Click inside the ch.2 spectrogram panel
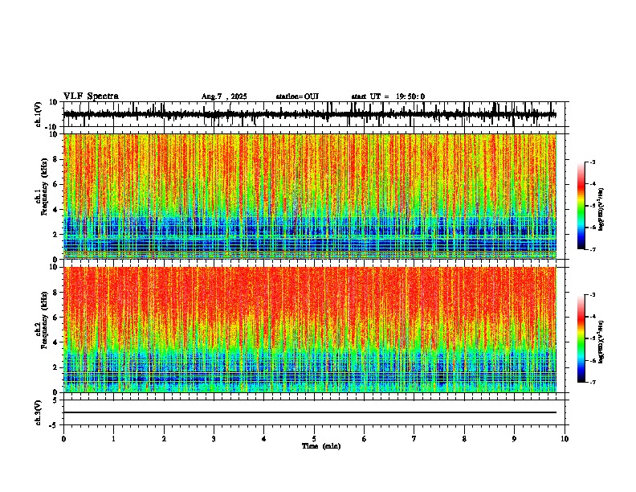 (x=310, y=330)
